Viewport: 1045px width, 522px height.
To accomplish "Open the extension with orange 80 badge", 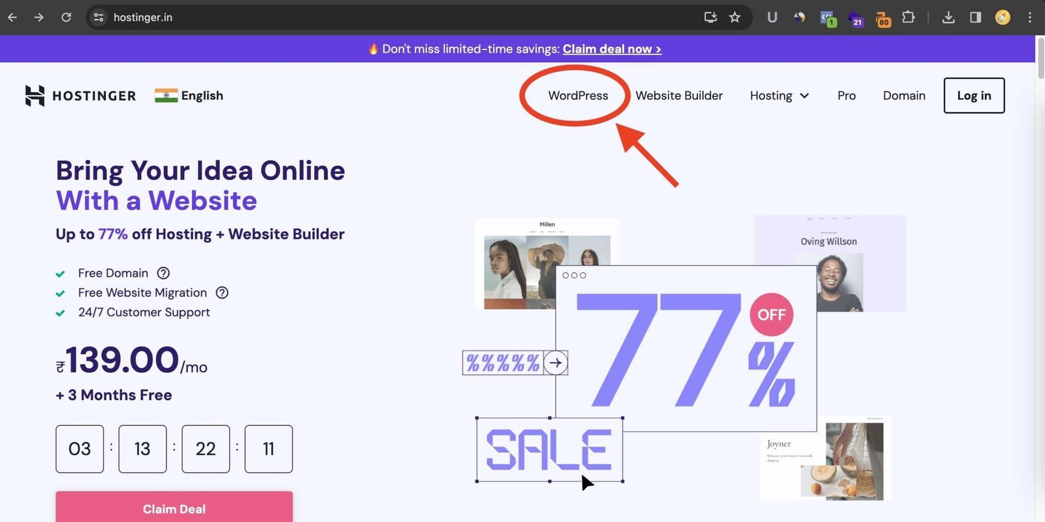I will click(883, 18).
